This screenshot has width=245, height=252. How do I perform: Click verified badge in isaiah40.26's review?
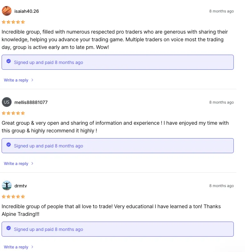[x=9, y=61]
